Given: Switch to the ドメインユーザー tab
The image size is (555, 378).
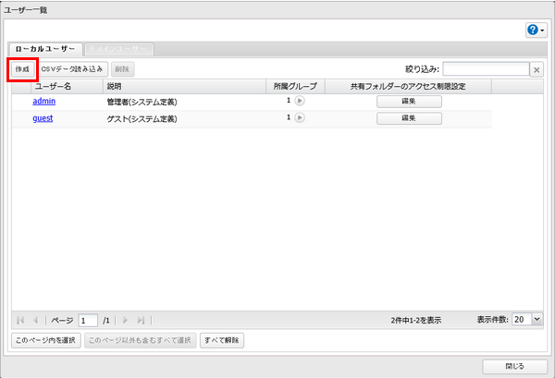Looking at the screenshot, I should click(x=119, y=49).
